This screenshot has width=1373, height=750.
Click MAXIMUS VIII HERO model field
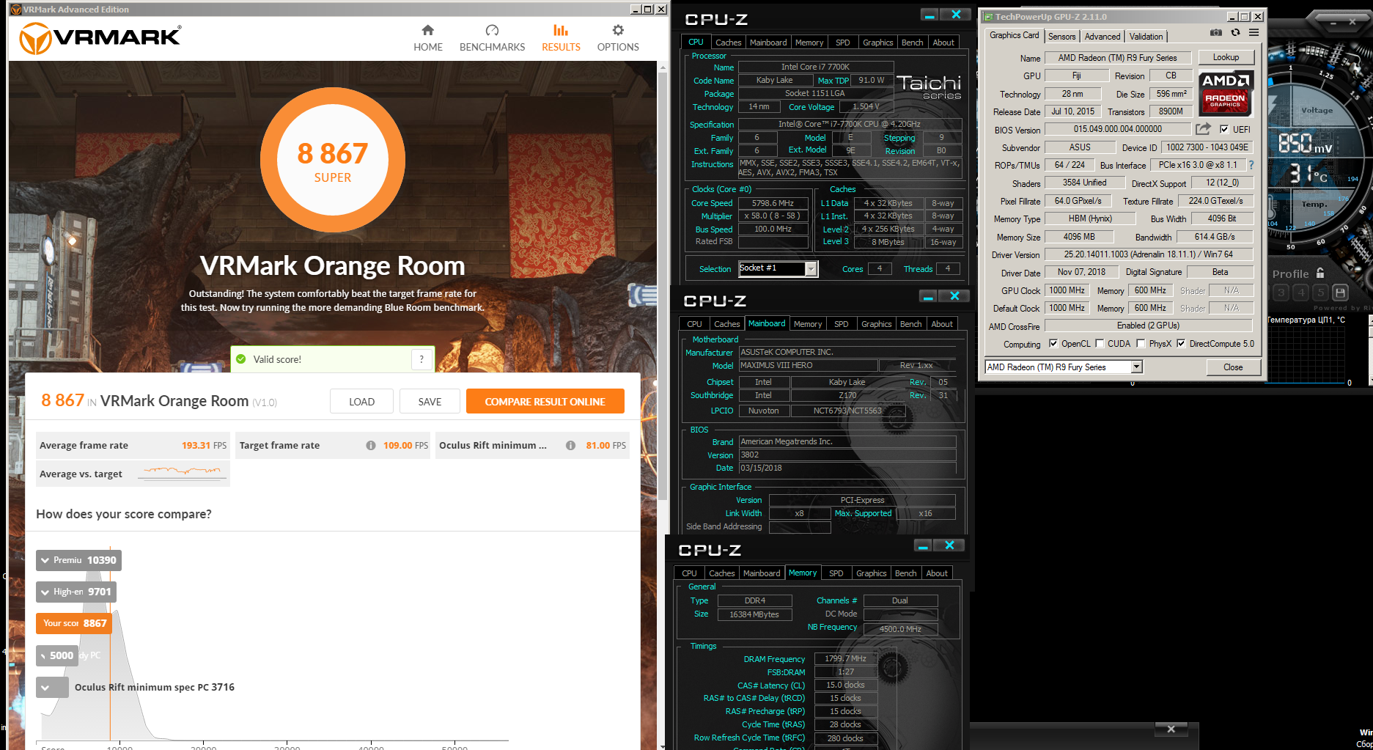click(808, 365)
